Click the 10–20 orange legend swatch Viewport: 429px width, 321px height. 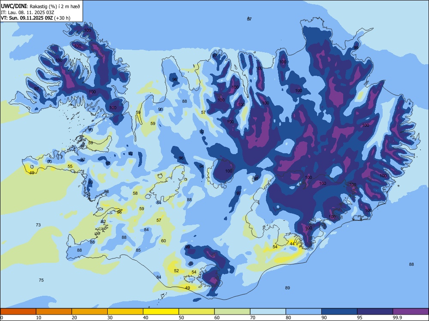(54, 312)
